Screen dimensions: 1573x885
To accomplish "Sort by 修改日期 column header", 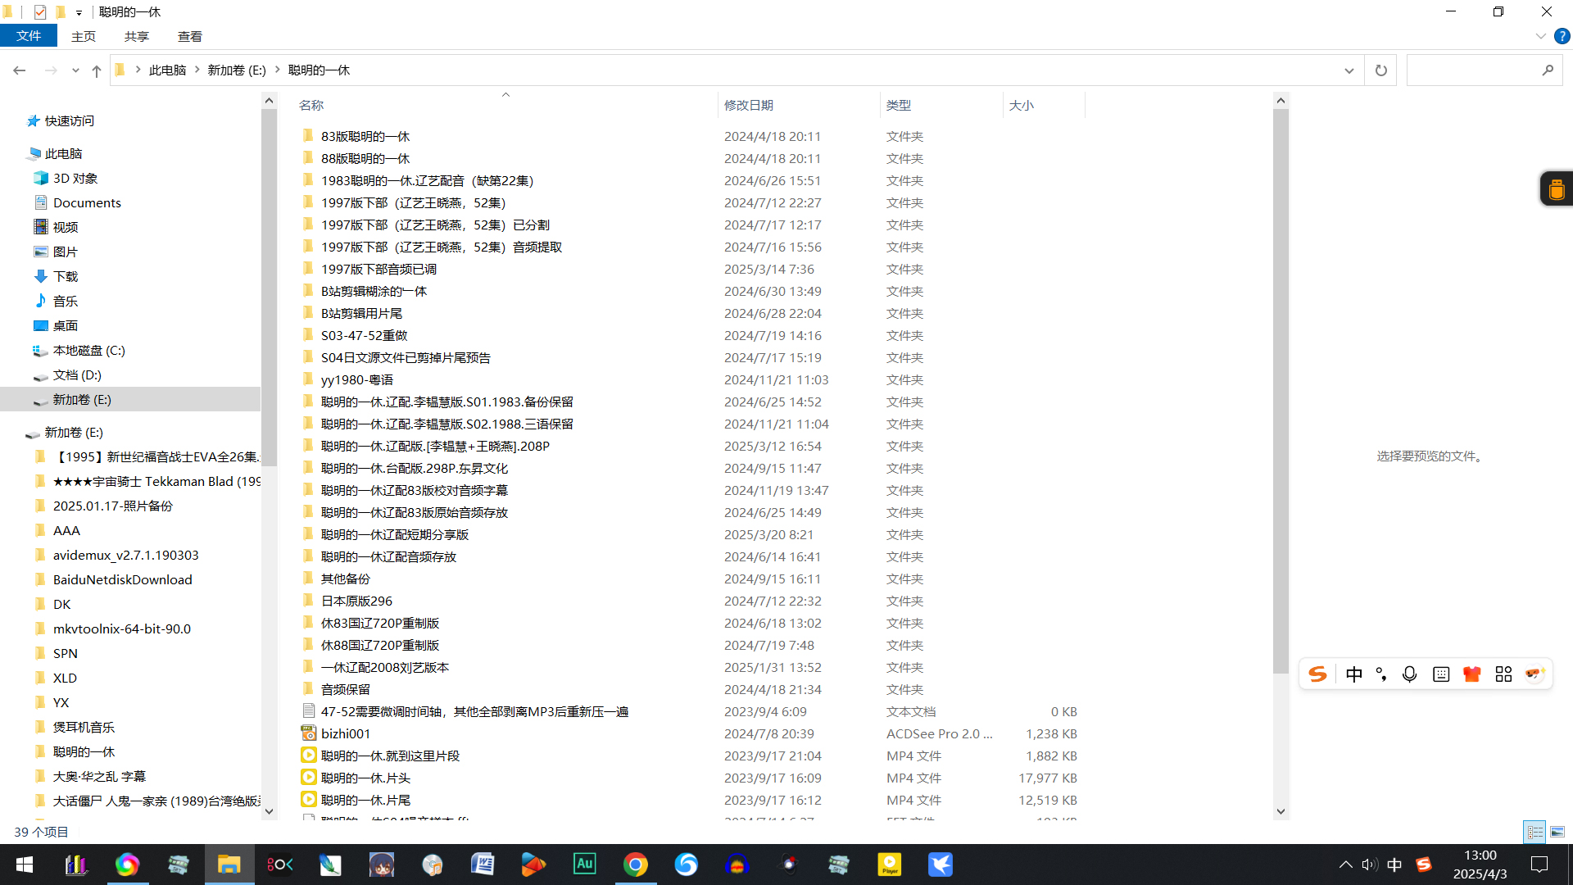I will [748, 105].
